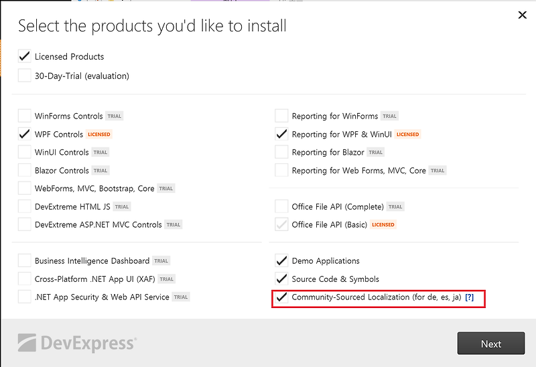This screenshot has height=367, width=536.
Task: Tick DevExtreme ASP.NET MVC Controls checkbox
Action: pyautogui.click(x=25, y=224)
